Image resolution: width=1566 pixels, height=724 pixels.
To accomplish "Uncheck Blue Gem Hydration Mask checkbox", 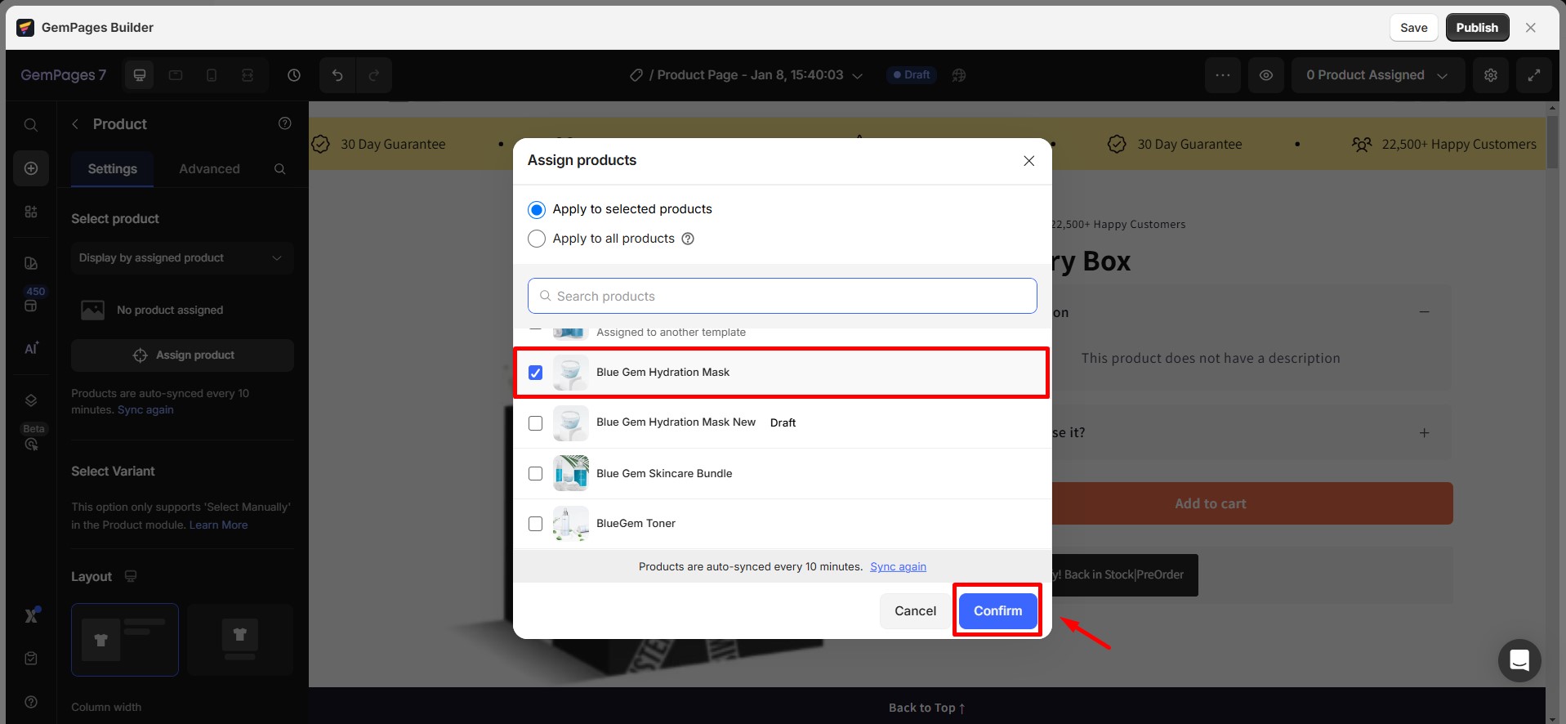I will (x=536, y=373).
